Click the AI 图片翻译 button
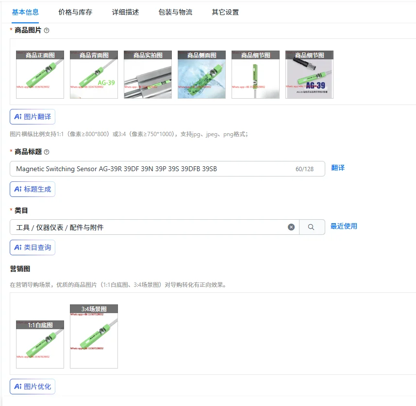This screenshot has height=406, width=416. click(33, 117)
